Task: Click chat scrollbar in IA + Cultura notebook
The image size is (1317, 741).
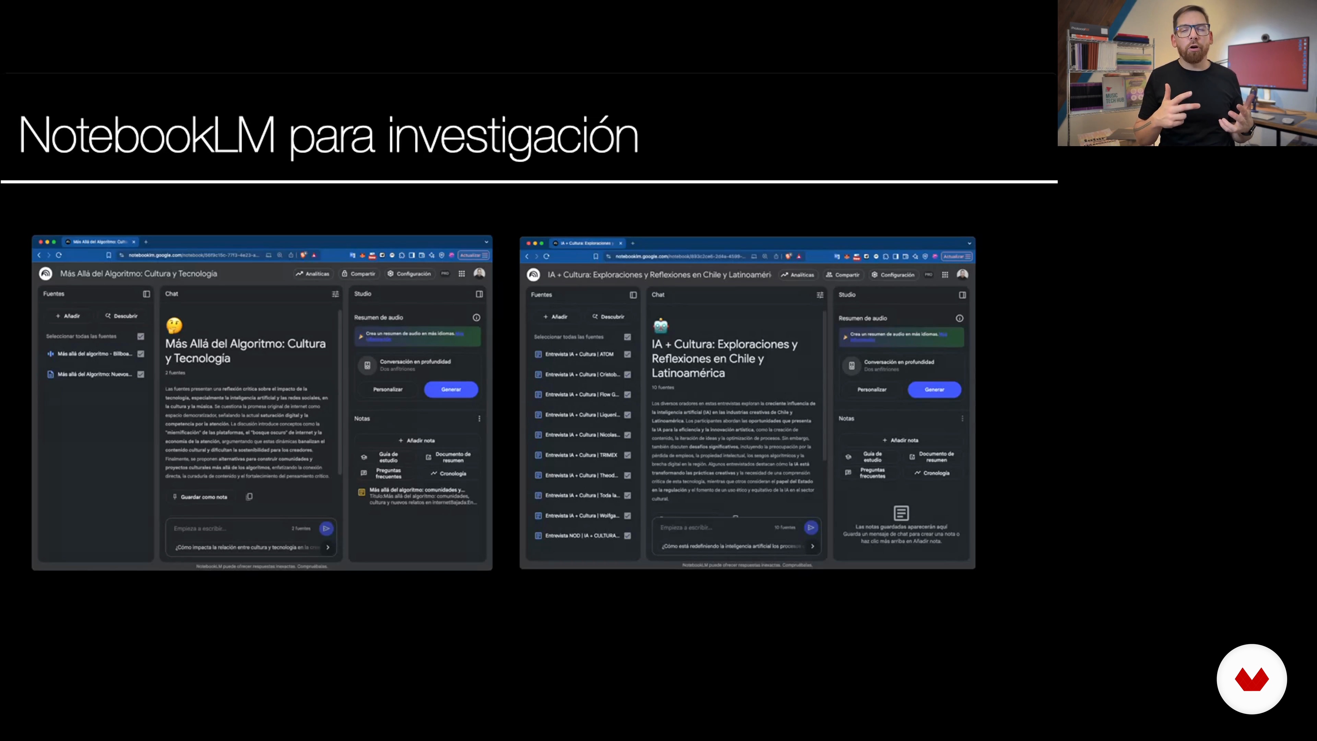Action: (824, 386)
